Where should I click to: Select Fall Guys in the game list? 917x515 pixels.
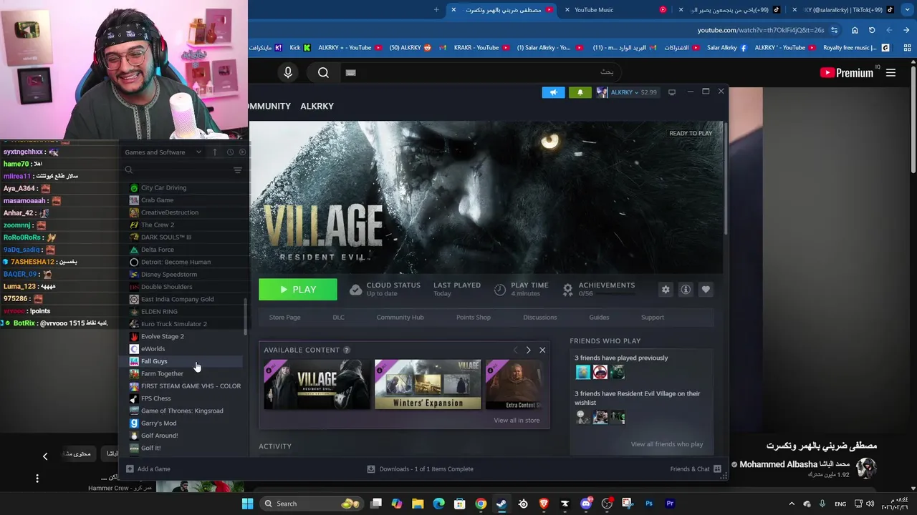[x=154, y=361]
